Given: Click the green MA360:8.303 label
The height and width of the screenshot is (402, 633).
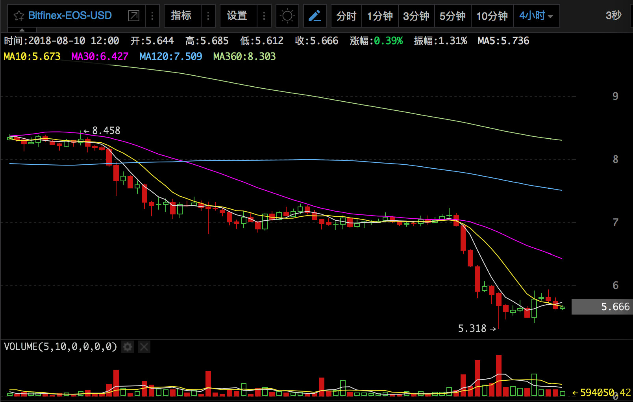Looking at the screenshot, I should (244, 56).
